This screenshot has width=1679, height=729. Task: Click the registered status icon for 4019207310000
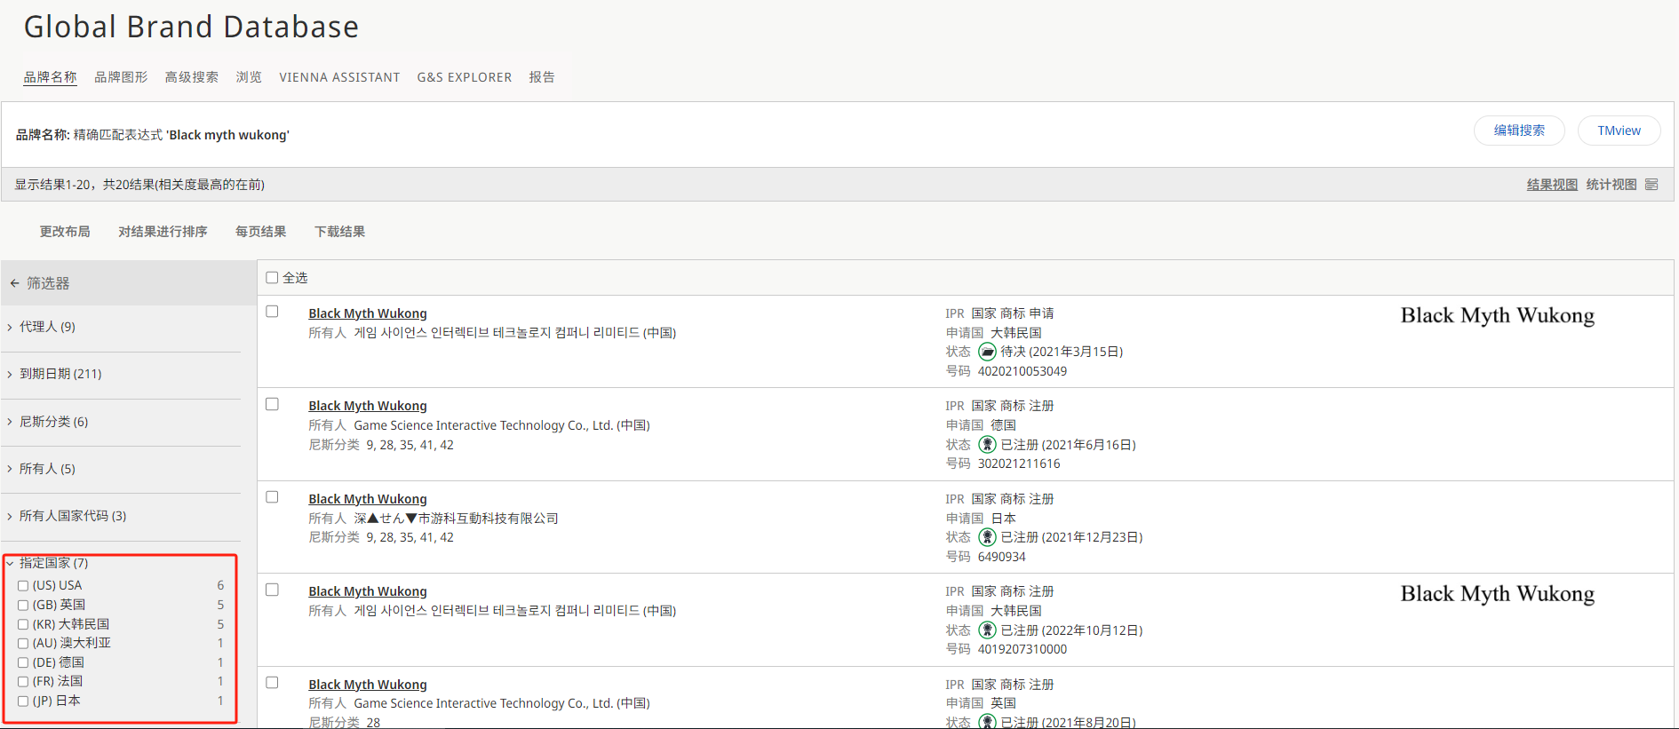987,630
